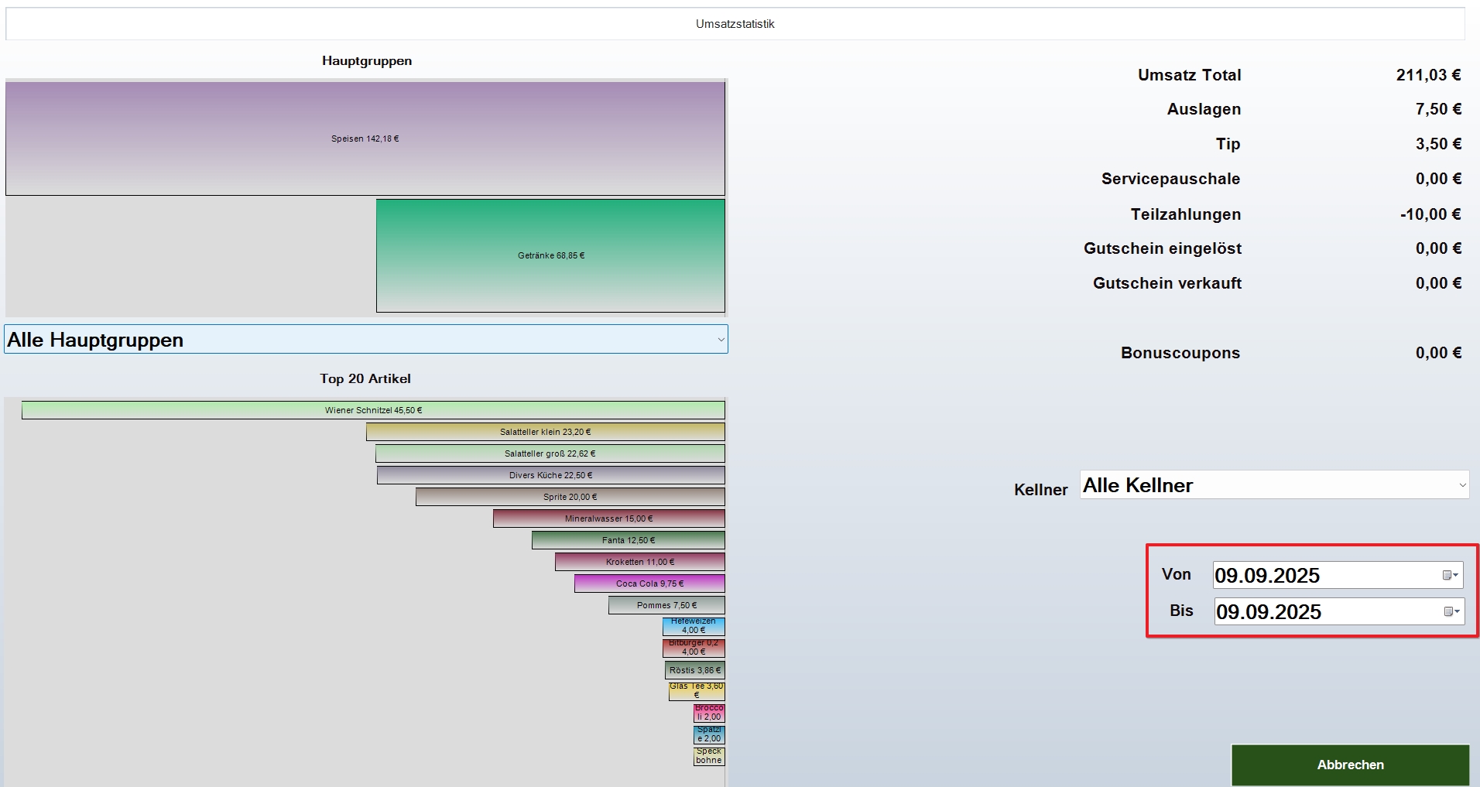The width and height of the screenshot is (1480, 787).
Task: Click the Gutschein eingelöst label
Action: (1162, 248)
